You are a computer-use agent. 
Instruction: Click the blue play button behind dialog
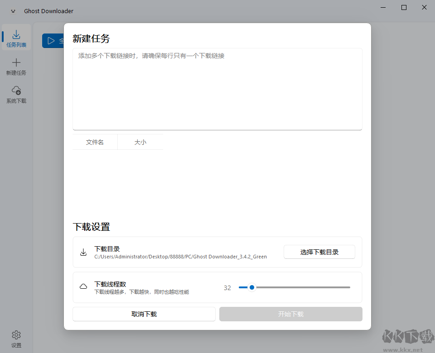[x=53, y=41]
